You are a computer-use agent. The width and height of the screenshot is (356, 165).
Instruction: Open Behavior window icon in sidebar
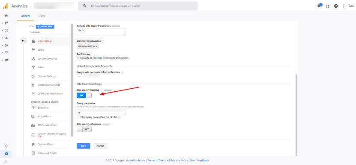point(6,53)
